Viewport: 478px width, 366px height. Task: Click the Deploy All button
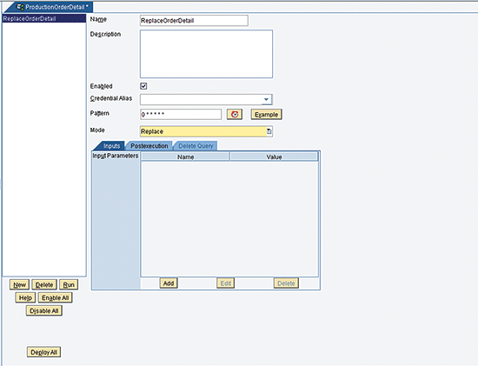coord(44,352)
